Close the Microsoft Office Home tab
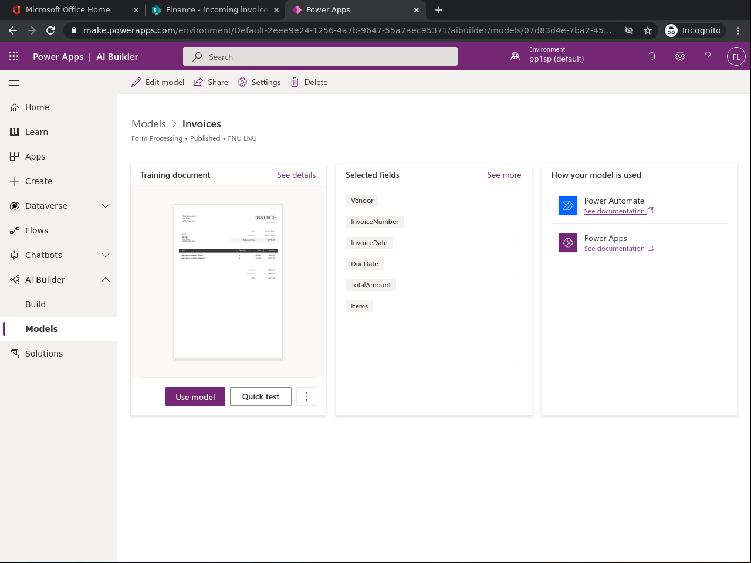 [x=136, y=10]
